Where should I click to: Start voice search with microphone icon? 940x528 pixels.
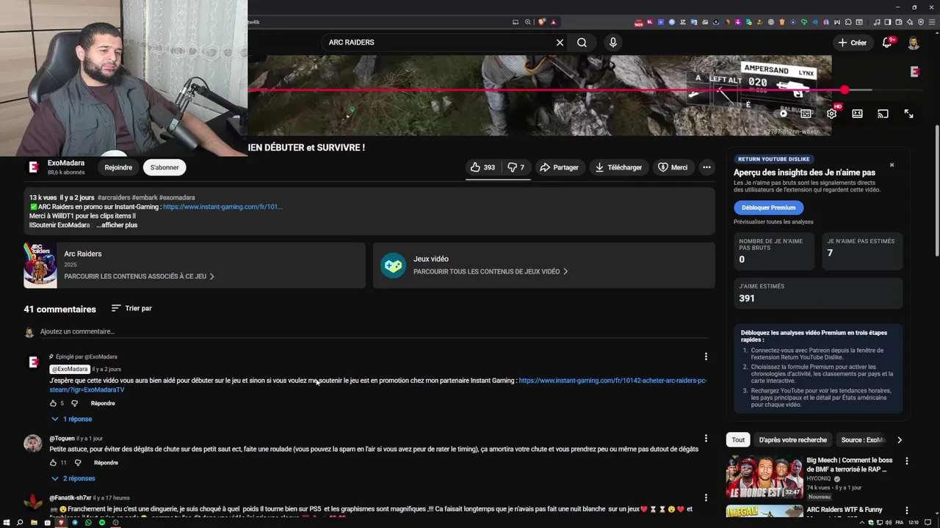[x=612, y=43]
